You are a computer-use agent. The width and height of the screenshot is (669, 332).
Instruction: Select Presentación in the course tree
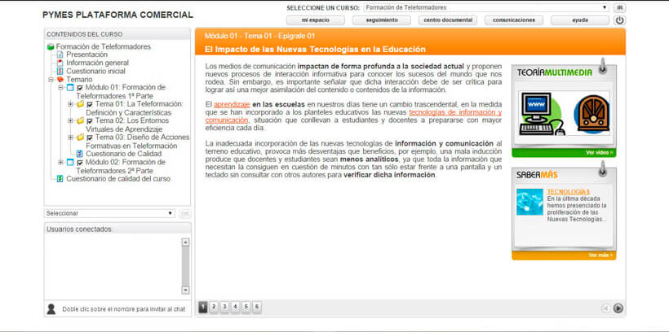pos(87,55)
